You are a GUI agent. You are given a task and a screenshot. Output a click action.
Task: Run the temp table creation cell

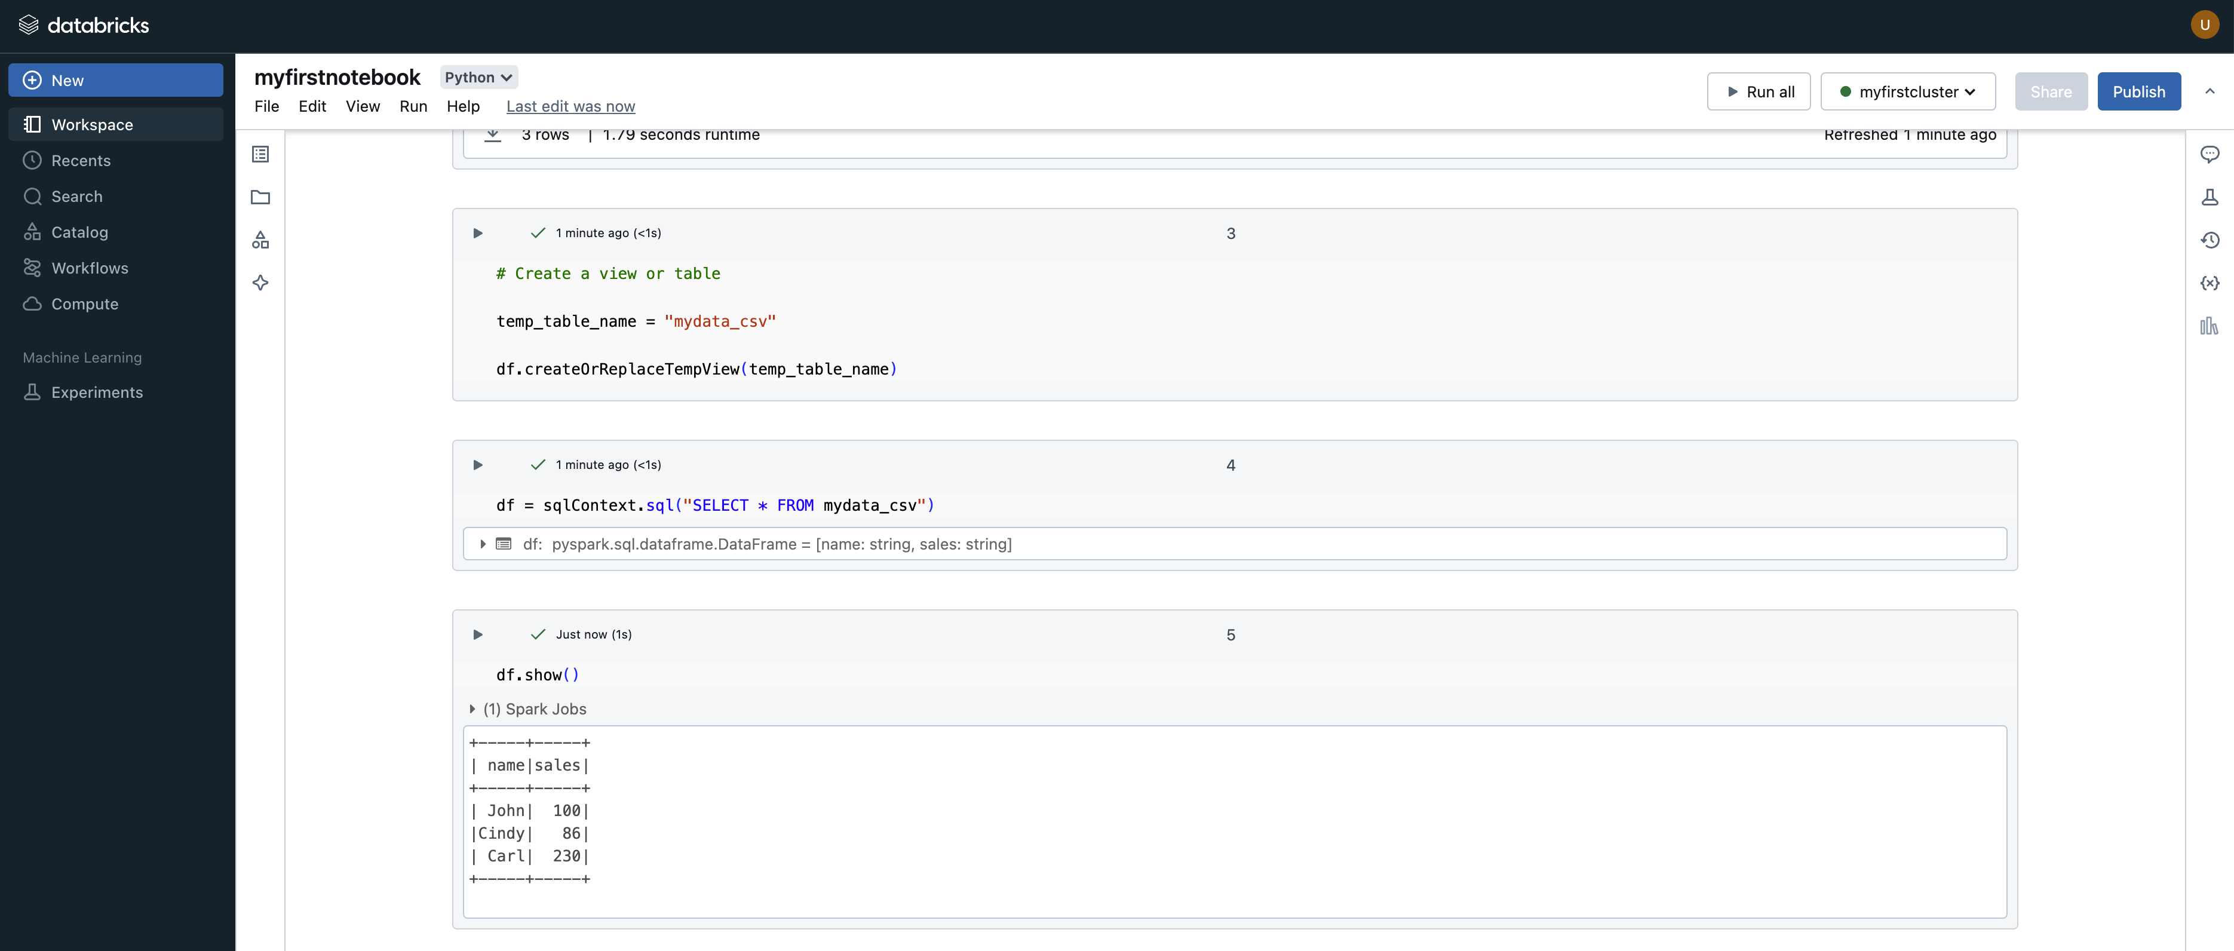[x=478, y=232]
